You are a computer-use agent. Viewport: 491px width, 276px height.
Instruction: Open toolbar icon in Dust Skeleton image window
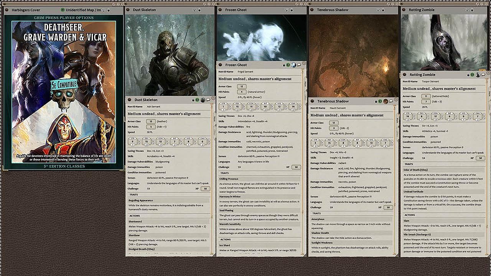click(x=195, y=10)
